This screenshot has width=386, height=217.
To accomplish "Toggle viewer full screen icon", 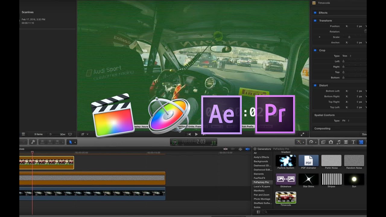I will (x=302, y=134).
